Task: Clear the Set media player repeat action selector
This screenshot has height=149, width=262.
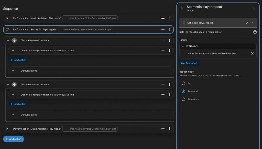Action: point(247,23)
